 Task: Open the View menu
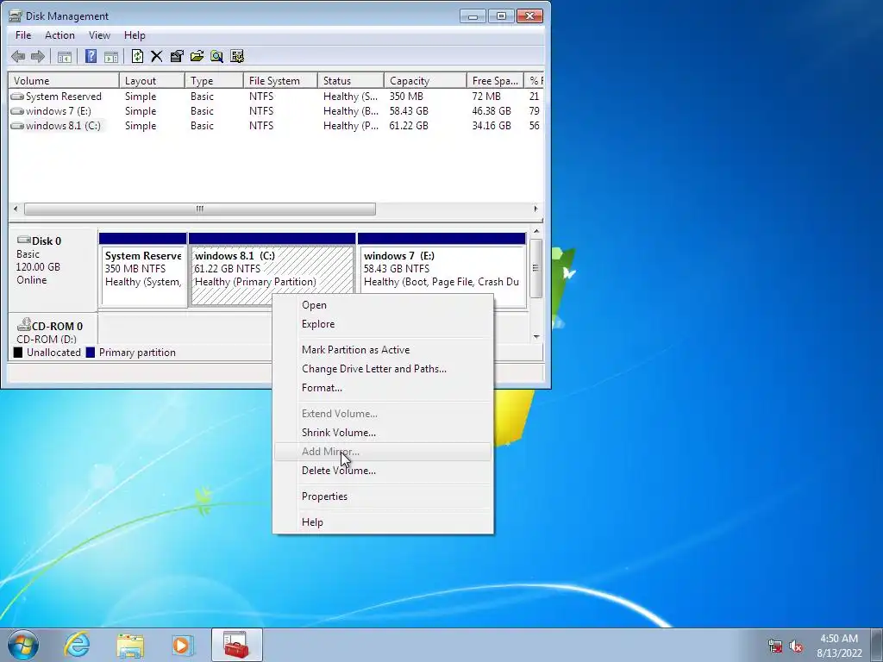point(99,34)
